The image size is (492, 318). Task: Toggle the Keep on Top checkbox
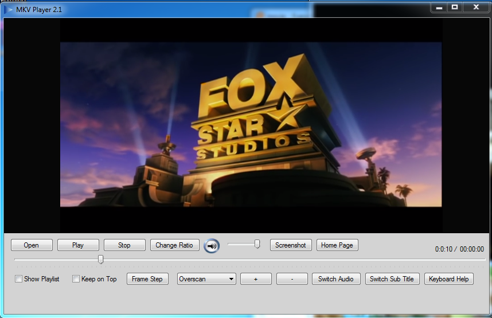[76, 279]
